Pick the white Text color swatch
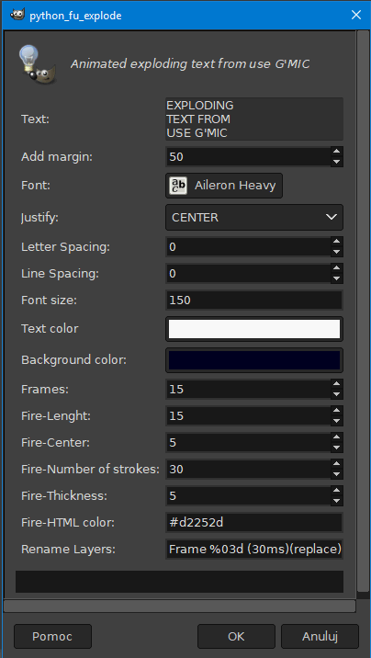This screenshot has height=658, width=371. click(254, 329)
